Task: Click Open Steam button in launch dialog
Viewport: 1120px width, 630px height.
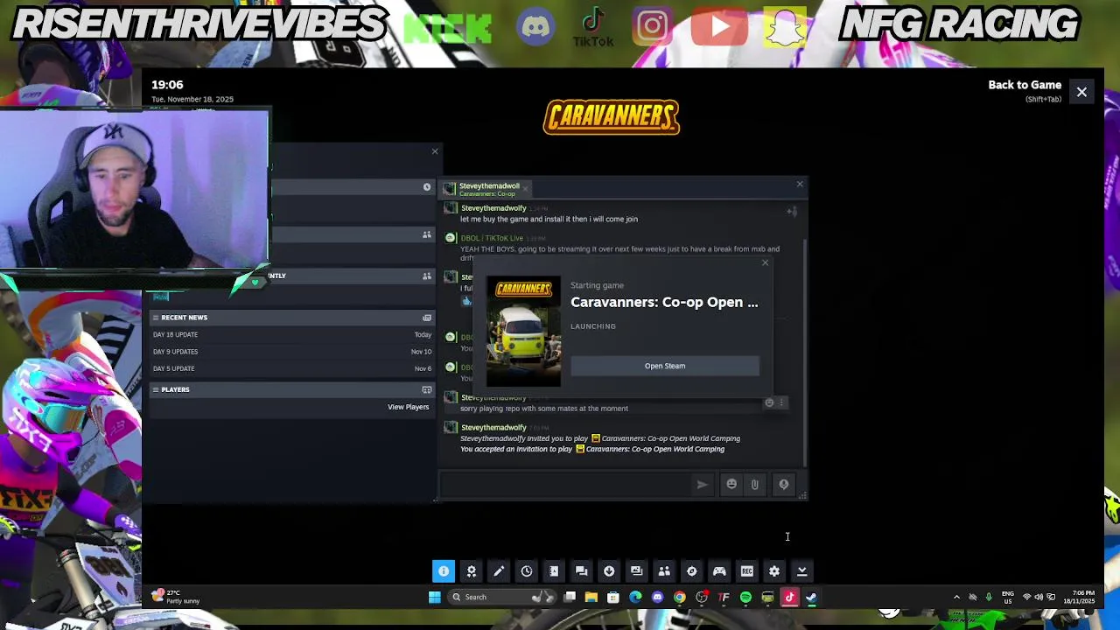Action: [x=665, y=366]
